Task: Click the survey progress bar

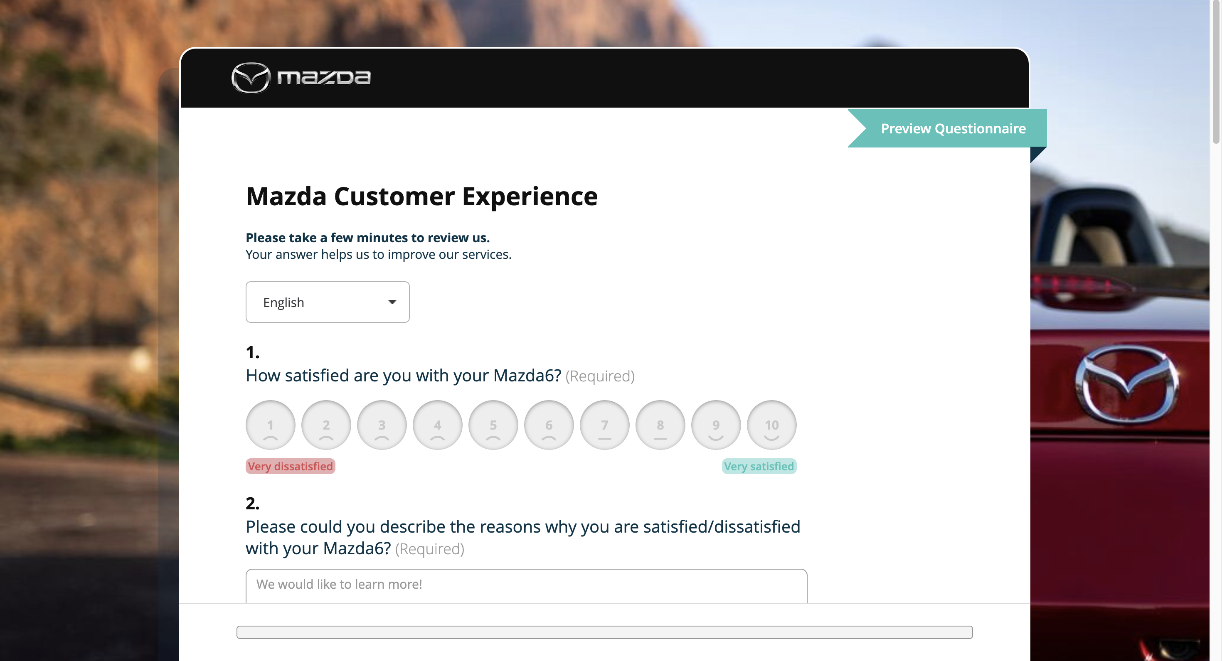Action: click(x=604, y=632)
